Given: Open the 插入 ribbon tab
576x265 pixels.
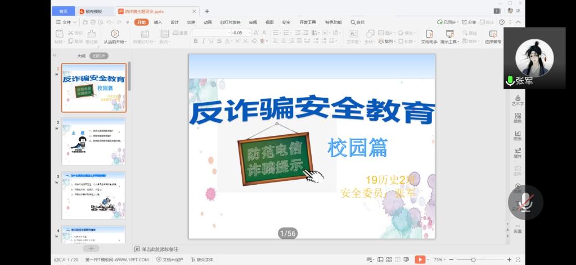Looking at the screenshot, I should tap(158, 22).
